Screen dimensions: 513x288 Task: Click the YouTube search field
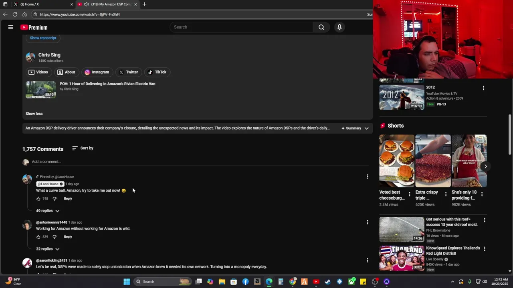(x=241, y=27)
